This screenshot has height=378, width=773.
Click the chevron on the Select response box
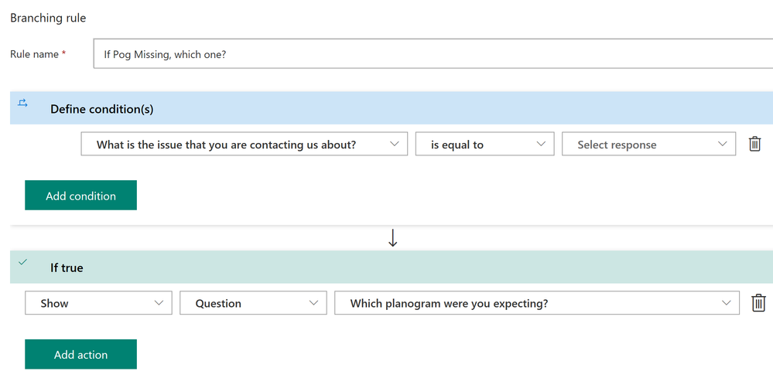coord(723,144)
